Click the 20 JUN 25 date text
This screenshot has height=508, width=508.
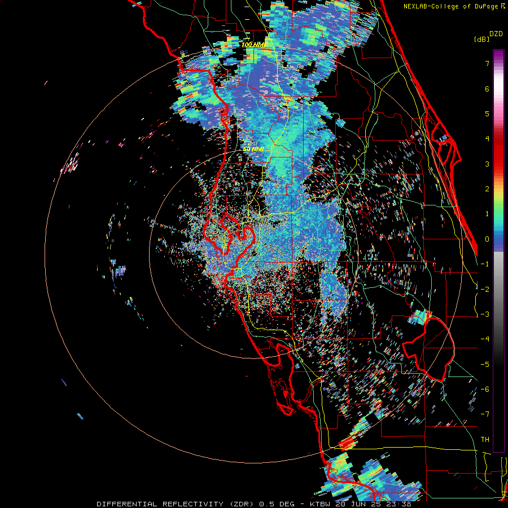tap(357, 504)
